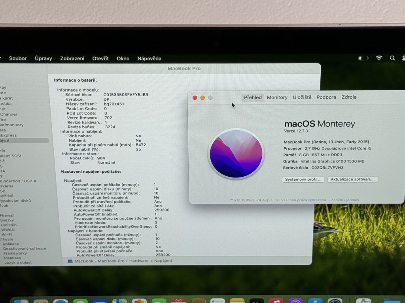Click the Systémový profil... button
The height and width of the screenshot is (303, 405).
pyautogui.click(x=303, y=180)
